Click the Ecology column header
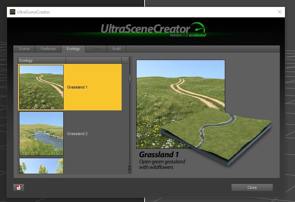This screenshot has height=202, width=295. pyautogui.click(x=42, y=60)
